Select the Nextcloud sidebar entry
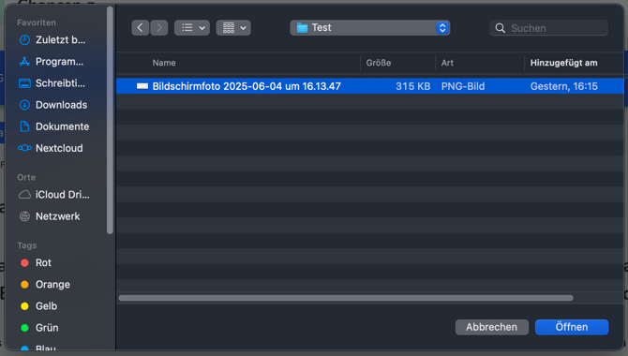The image size is (628, 356). click(x=52, y=148)
